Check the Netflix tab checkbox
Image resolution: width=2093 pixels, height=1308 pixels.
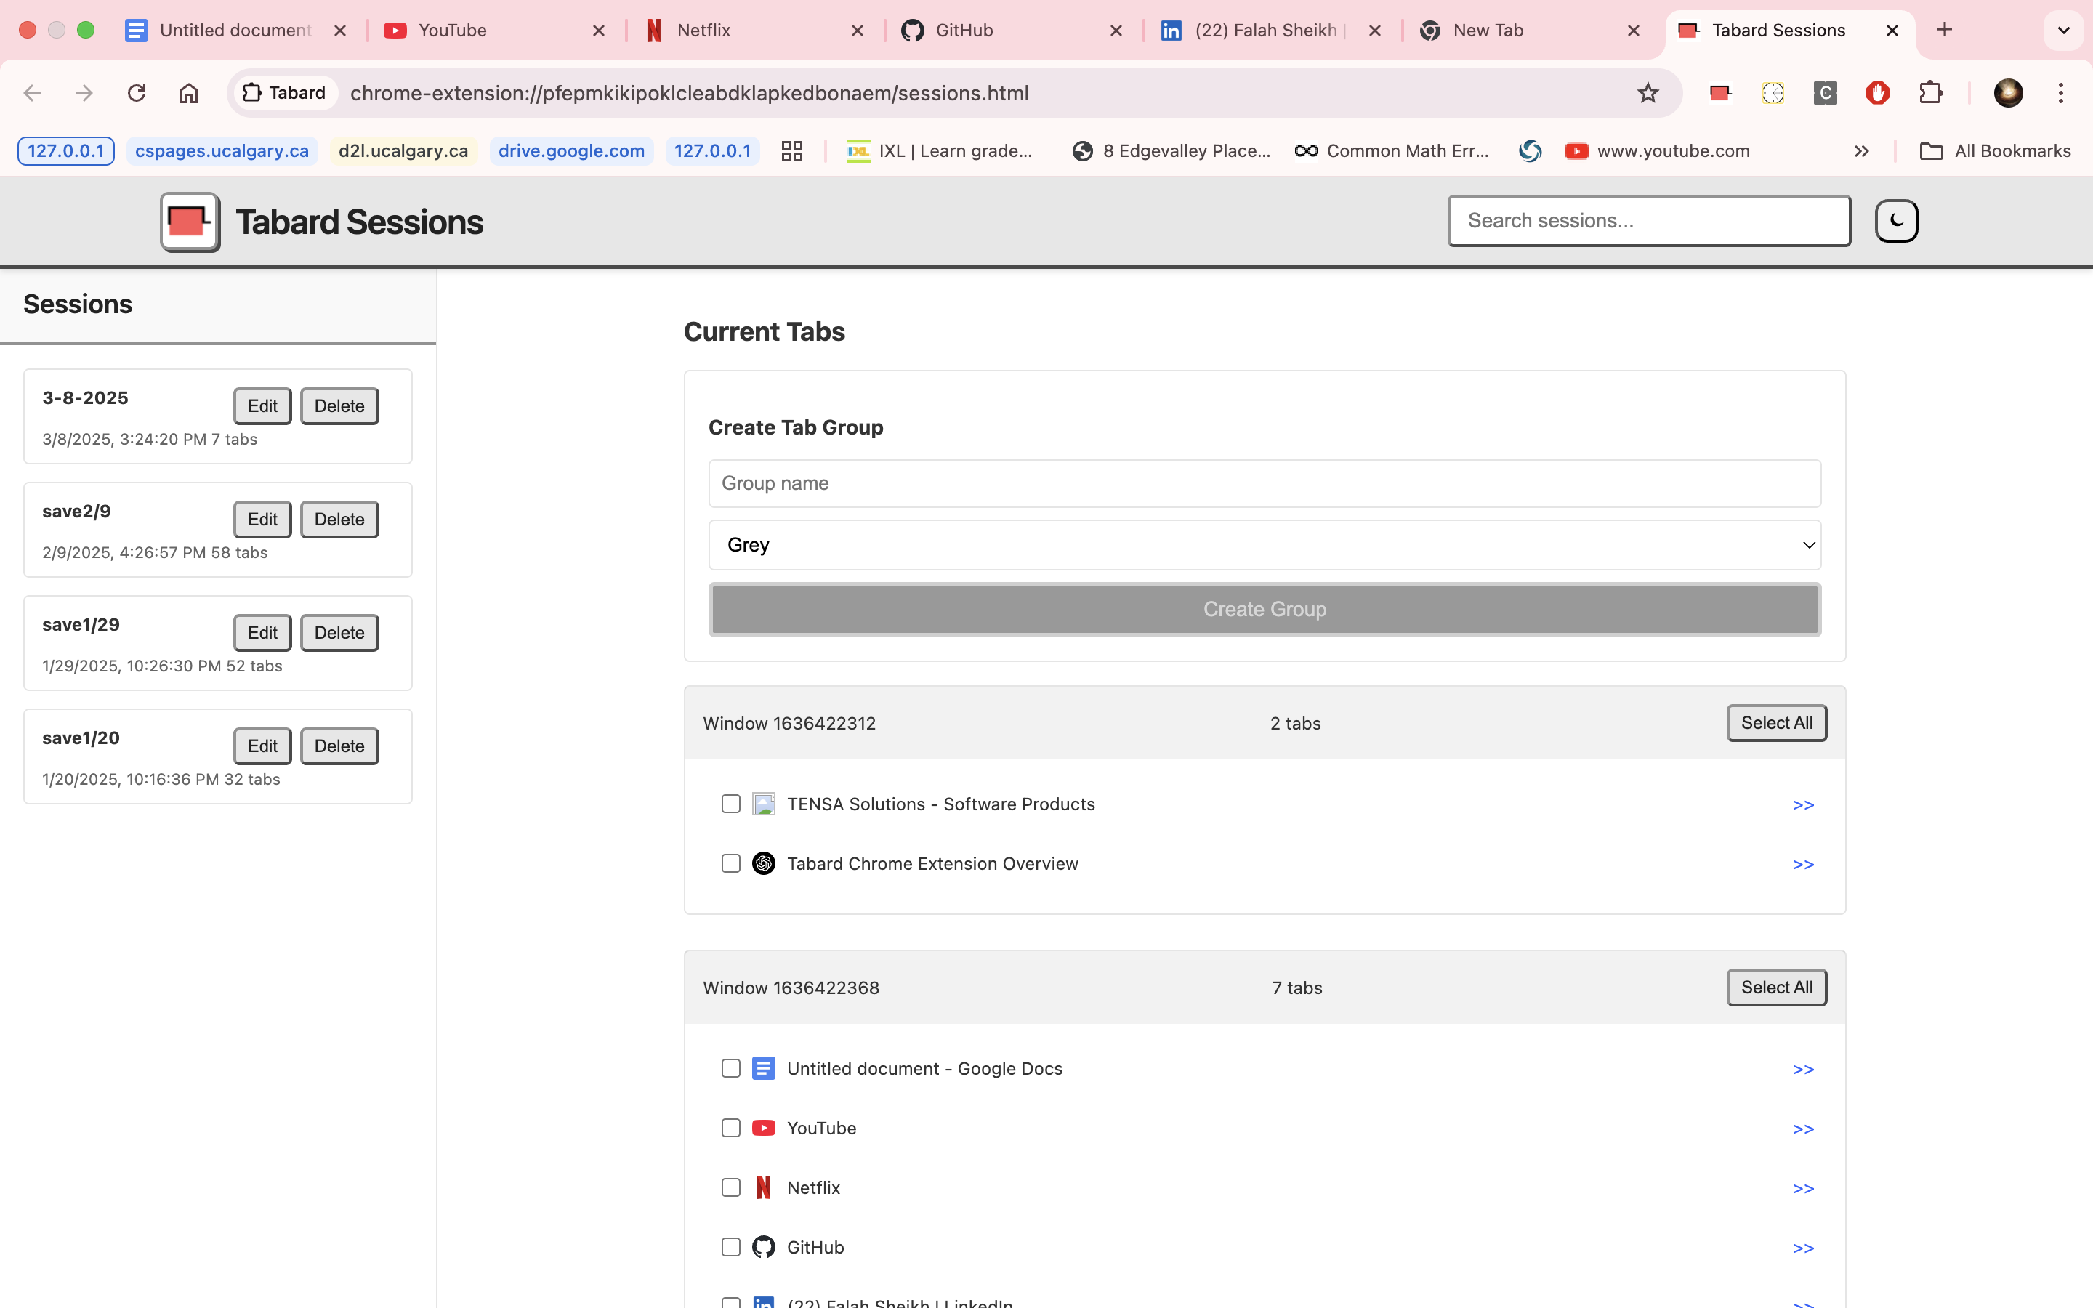coord(731,1188)
